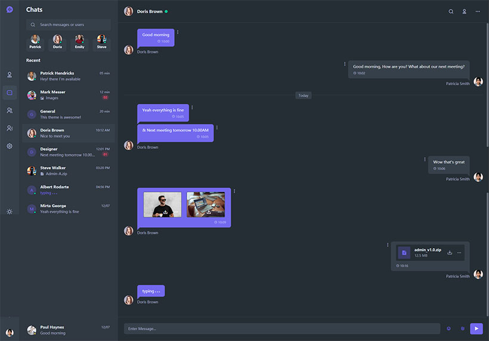
Task: Open the profile icon in chat header
Action: [x=464, y=11]
